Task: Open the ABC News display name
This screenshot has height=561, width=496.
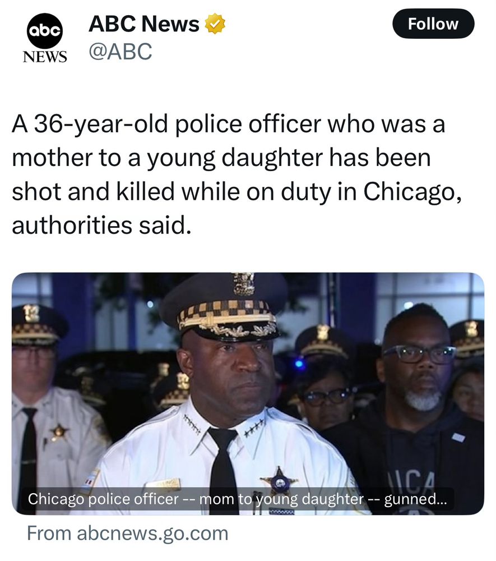Action: tap(143, 24)
